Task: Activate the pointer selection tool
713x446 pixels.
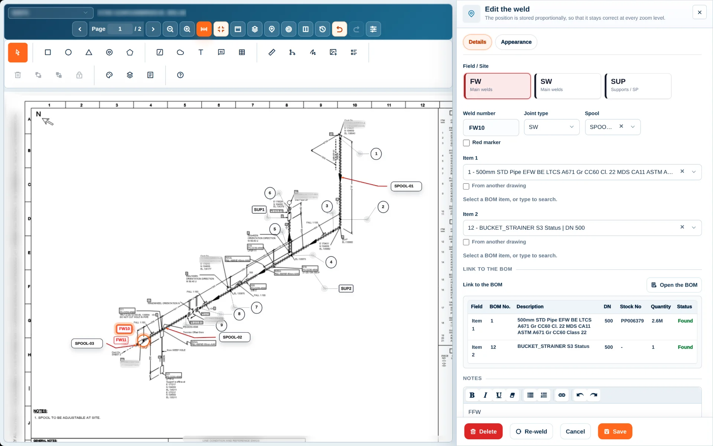Action: coord(18,52)
